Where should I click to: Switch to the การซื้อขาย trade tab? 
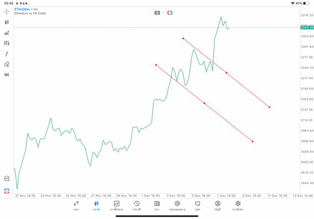[x=116, y=206]
